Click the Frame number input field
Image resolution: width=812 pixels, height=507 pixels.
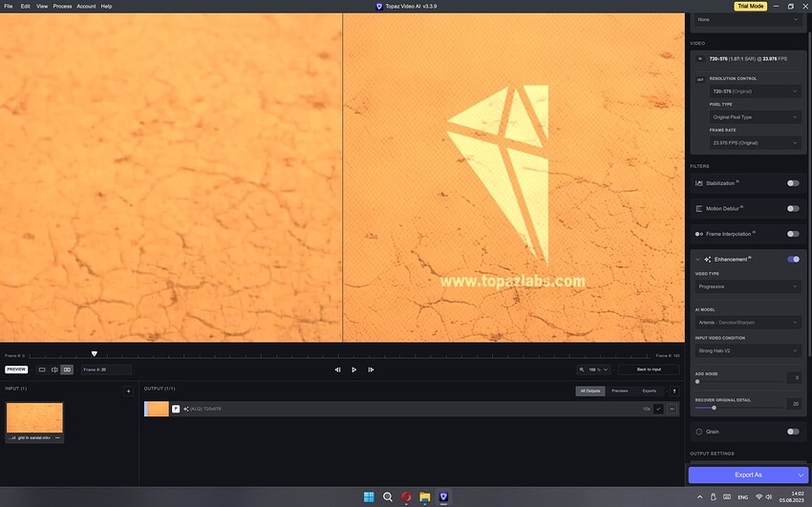106,370
